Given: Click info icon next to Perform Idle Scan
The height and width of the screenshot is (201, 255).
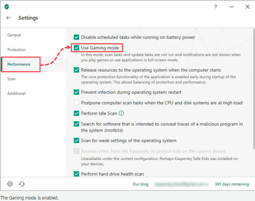Looking at the screenshot, I should pyautogui.click(x=121, y=113).
